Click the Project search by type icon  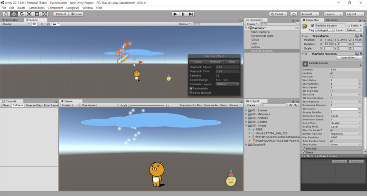pyautogui.click(x=291, y=105)
